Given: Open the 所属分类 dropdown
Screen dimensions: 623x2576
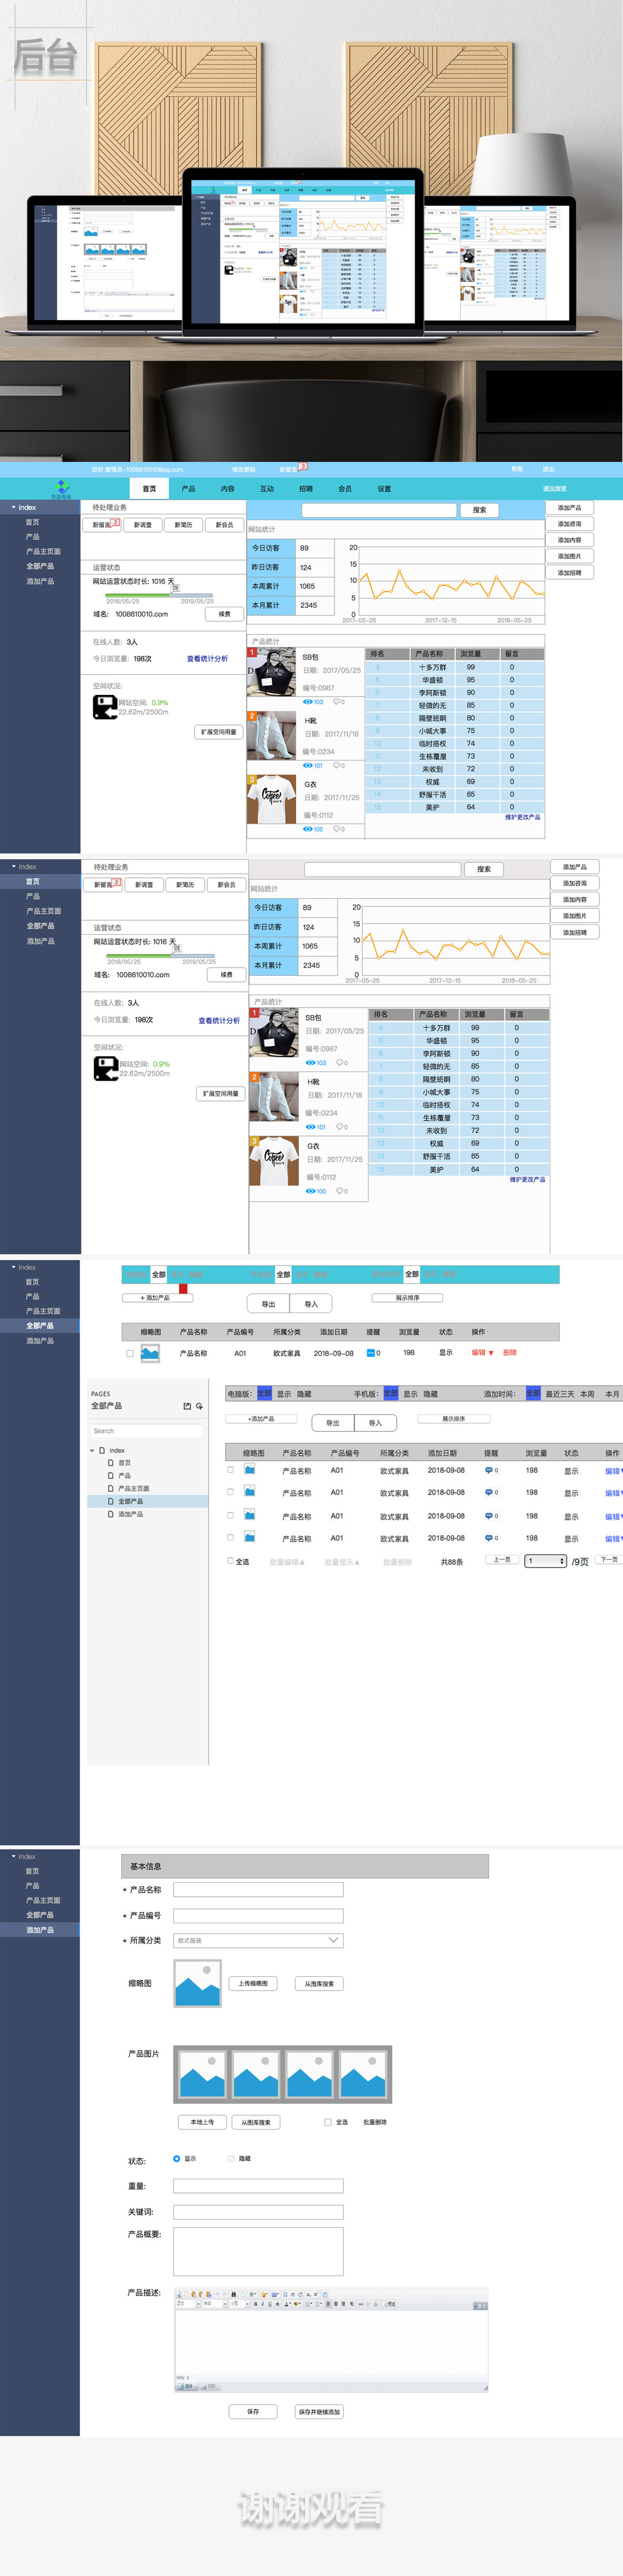Looking at the screenshot, I should [x=258, y=1940].
